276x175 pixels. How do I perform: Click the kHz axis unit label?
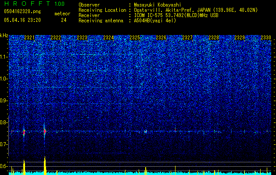(4, 35)
